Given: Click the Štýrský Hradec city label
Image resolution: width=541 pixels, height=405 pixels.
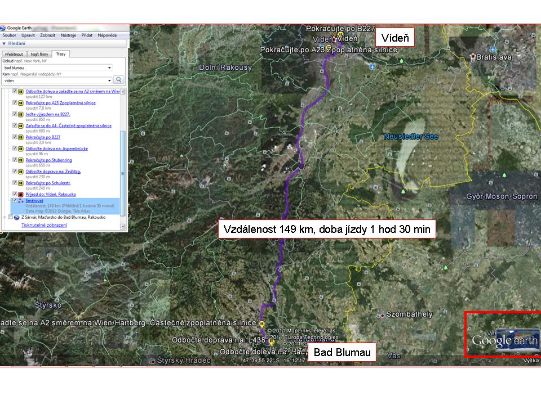Looking at the screenshot, I should (184, 361).
